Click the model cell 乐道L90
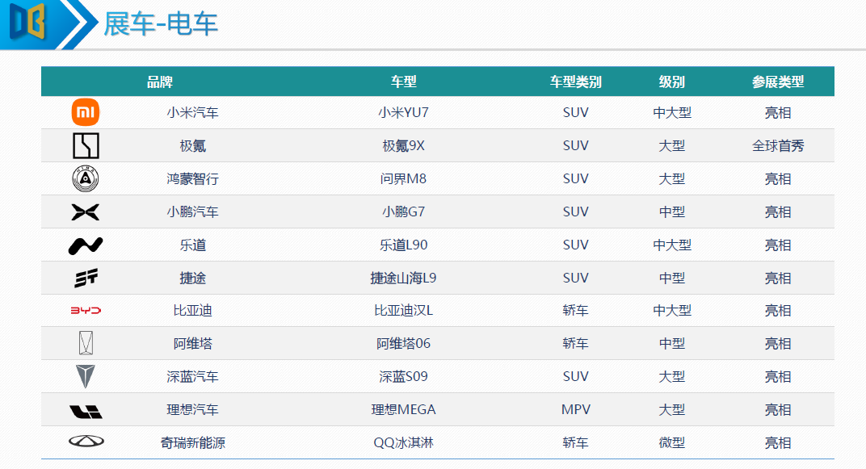 click(403, 245)
